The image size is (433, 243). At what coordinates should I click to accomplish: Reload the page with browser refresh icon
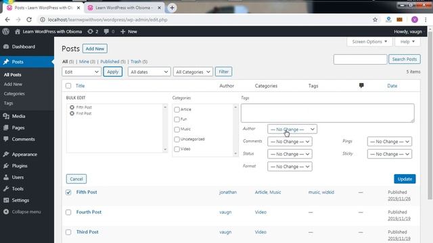click(x=29, y=20)
